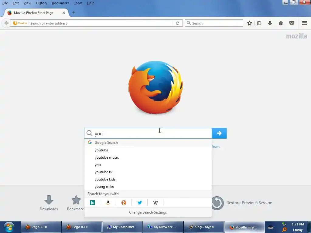
Task: Open the File menu
Action: 5,3
